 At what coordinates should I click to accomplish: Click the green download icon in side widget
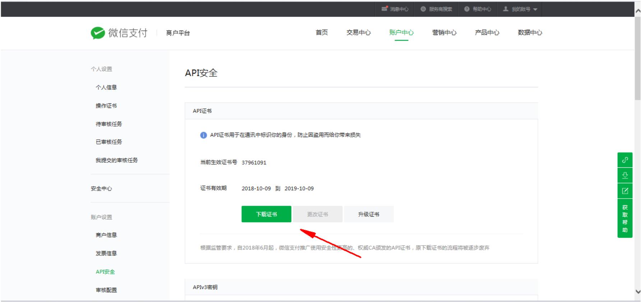pyautogui.click(x=625, y=176)
